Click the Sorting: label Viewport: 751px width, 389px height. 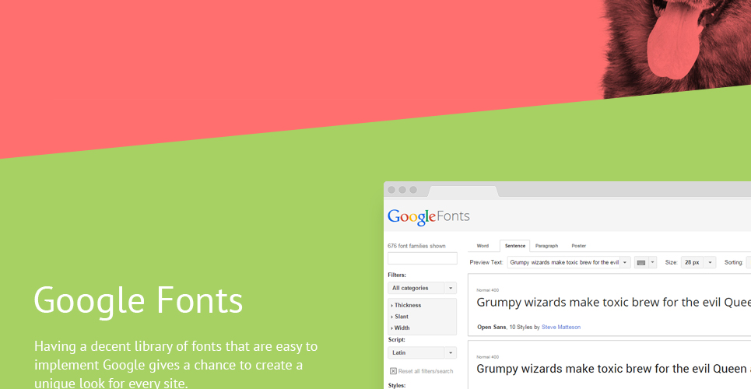pos(733,262)
